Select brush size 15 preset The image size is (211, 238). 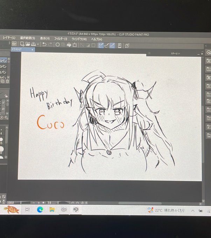click(1, 141)
